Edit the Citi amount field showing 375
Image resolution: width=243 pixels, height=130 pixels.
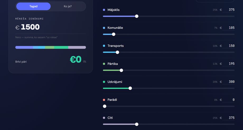[228, 118]
